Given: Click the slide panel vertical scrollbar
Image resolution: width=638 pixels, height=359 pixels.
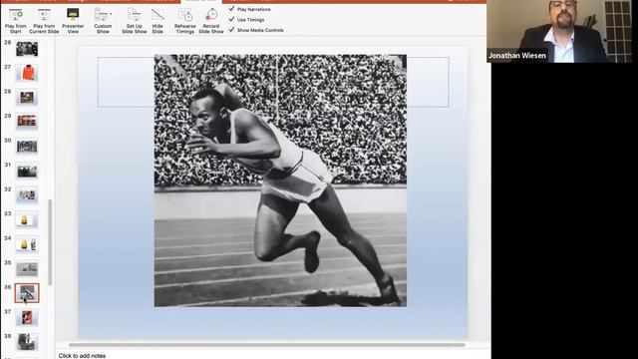Looking at the screenshot, I should (x=50, y=242).
